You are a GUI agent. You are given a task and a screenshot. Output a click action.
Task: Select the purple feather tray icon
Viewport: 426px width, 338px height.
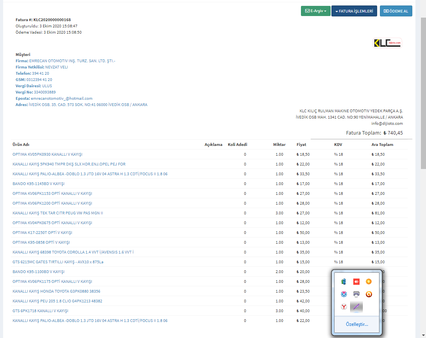[356, 307]
